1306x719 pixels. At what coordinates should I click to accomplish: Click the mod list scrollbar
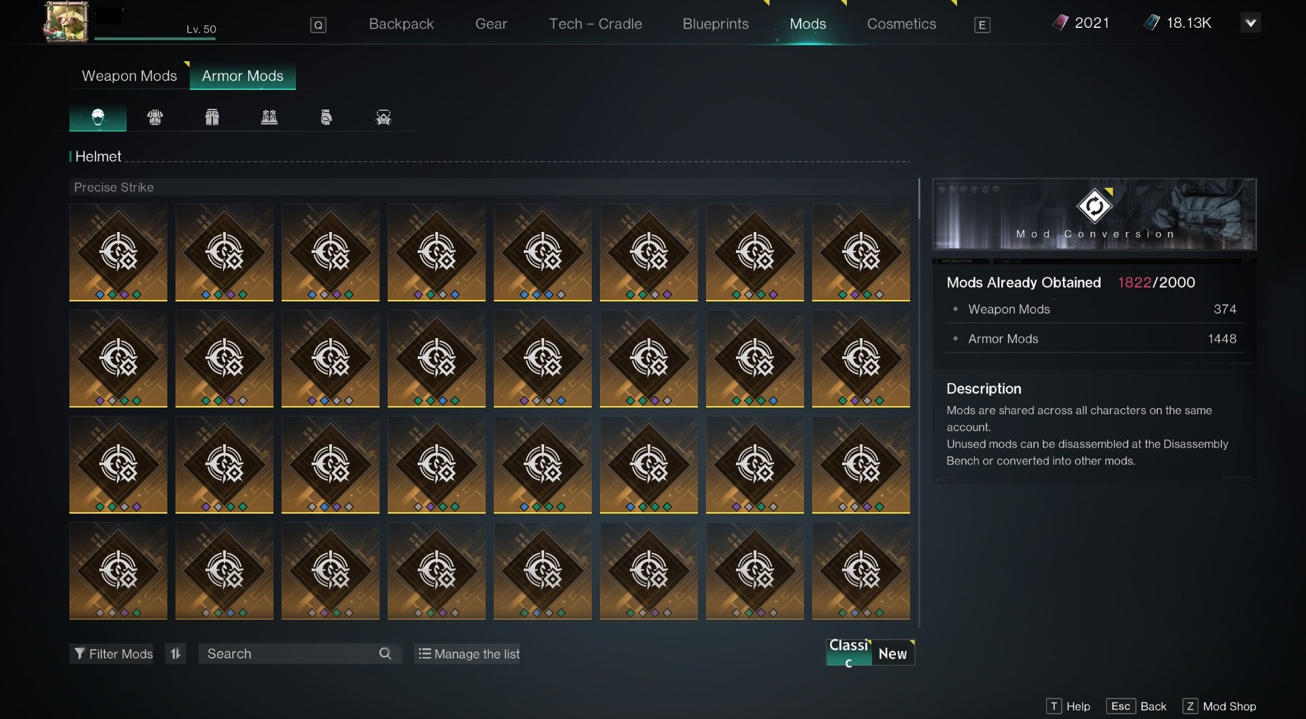coord(919,200)
